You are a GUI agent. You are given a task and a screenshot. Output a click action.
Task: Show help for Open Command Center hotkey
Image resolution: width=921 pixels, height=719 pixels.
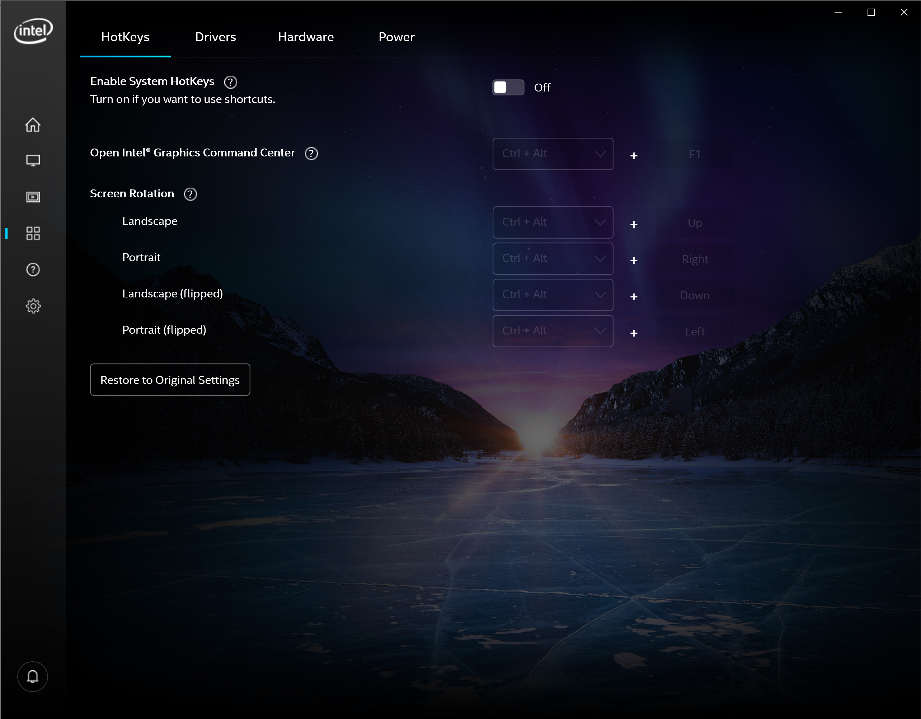click(311, 154)
